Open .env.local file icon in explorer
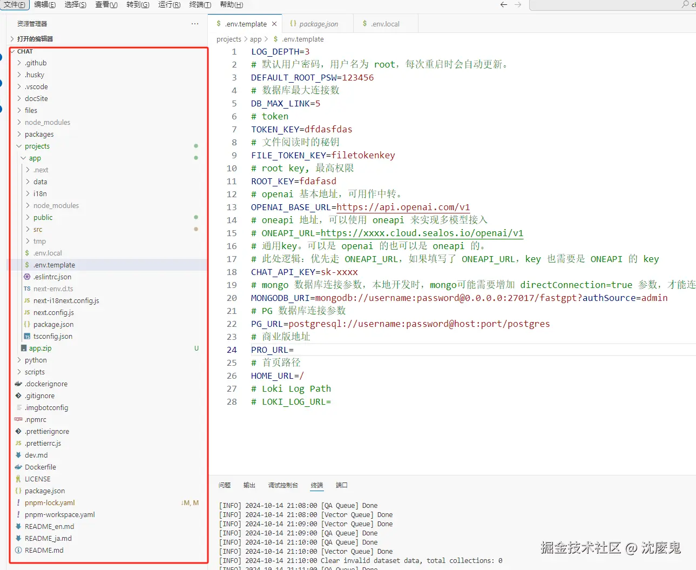 click(27, 253)
